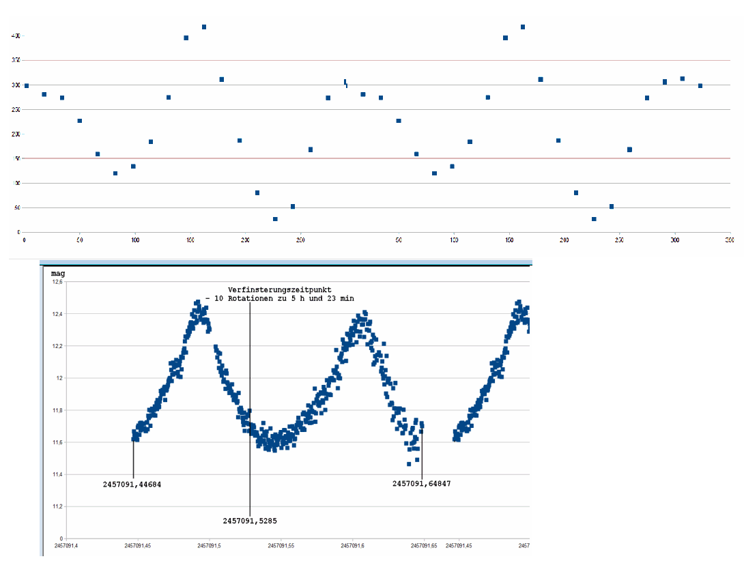Screen dimensions: 744x561
Task: Select the lowest outlier point in the light curve
Action: (409, 464)
